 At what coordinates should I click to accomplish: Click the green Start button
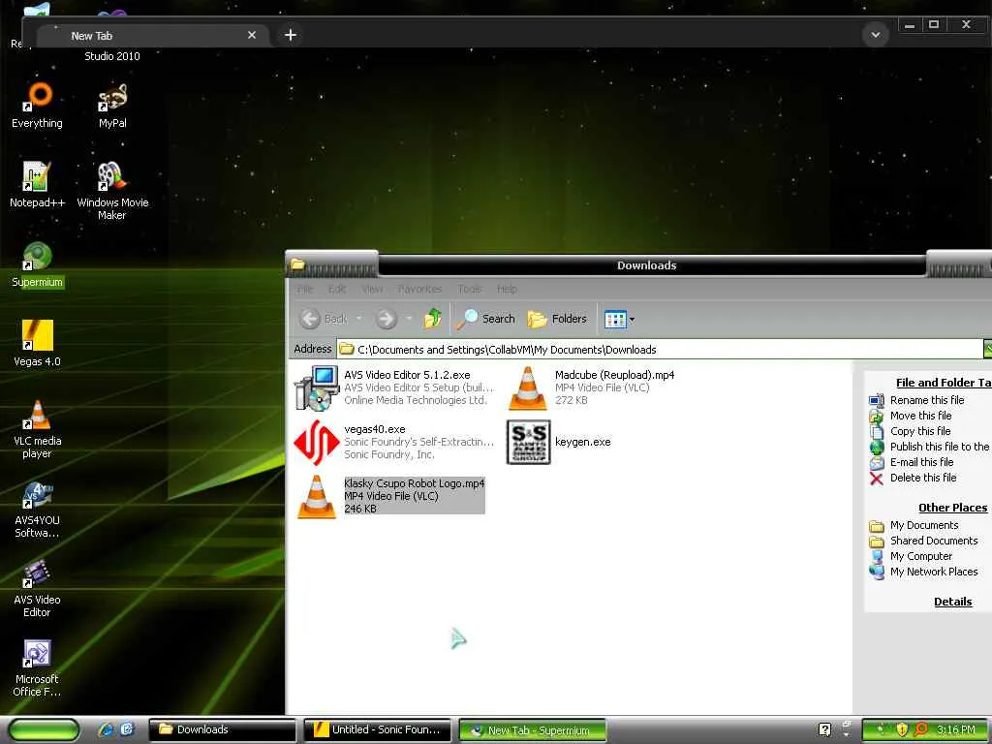click(45, 729)
